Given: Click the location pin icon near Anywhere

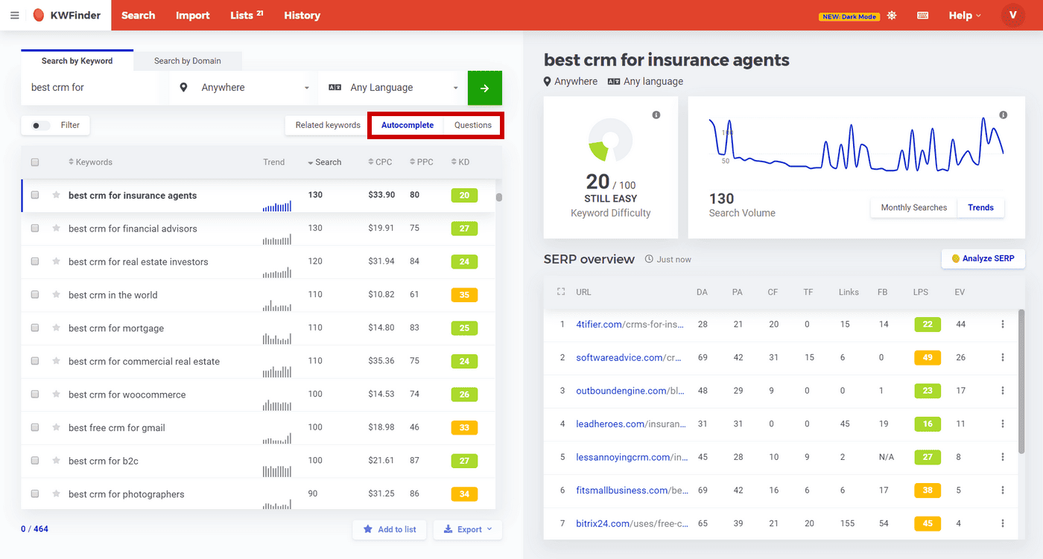Looking at the screenshot, I should point(183,87).
